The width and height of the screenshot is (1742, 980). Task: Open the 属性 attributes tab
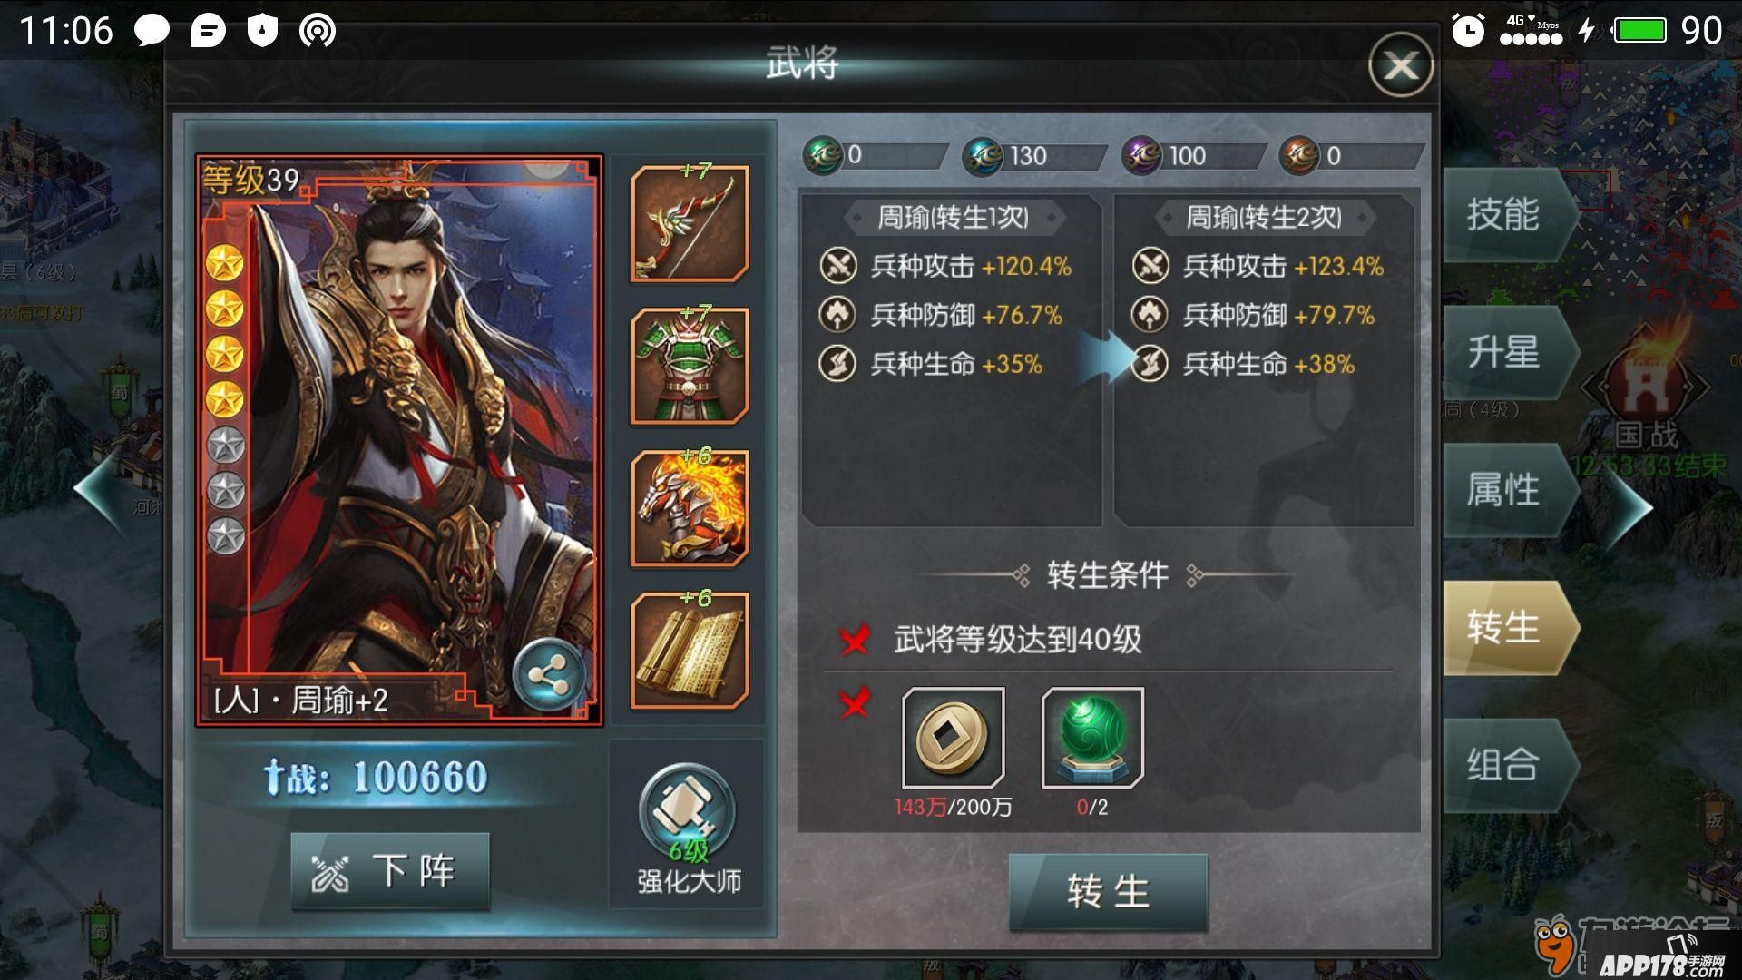click(1506, 490)
